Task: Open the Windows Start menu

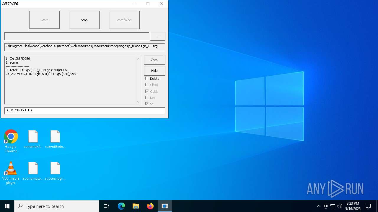Action: point(7,206)
